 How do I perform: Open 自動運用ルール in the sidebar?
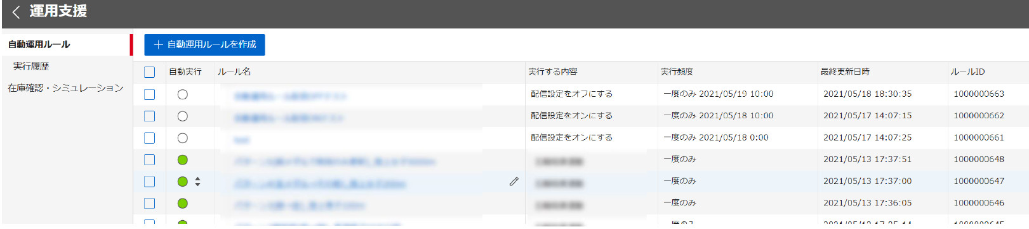(39, 44)
